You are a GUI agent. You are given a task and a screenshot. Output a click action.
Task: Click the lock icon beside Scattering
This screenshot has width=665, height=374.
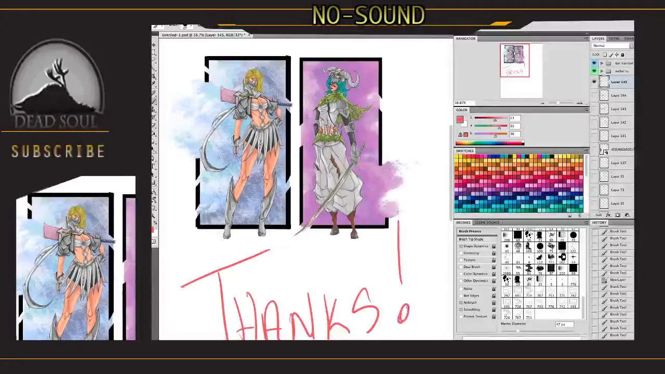(494, 253)
